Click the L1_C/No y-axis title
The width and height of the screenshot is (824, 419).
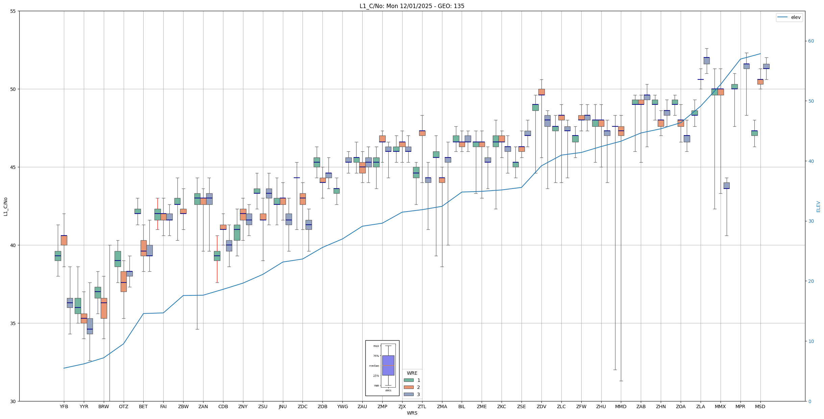pyautogui.click(x=5, y=206)
